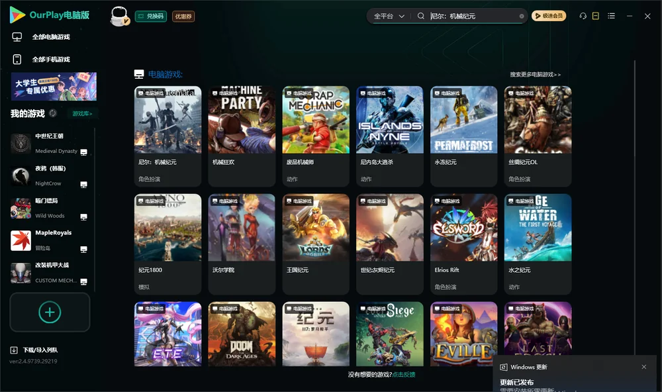Click the 电脑游戏 badge on ISLANDS NYNE cover
The image size is (662, 392).
point(373,93)
